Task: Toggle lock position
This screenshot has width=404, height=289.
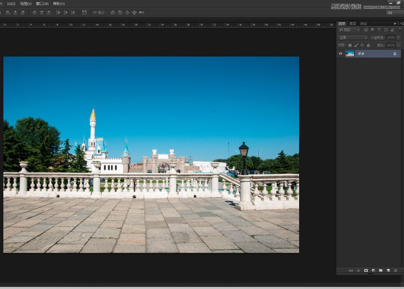Action: [362, 45]
